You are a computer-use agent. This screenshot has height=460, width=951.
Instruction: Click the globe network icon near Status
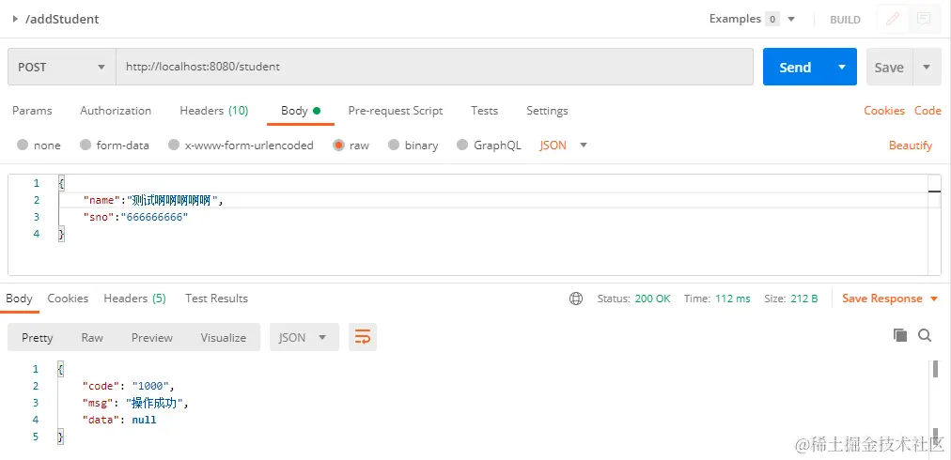coord(575,299)
